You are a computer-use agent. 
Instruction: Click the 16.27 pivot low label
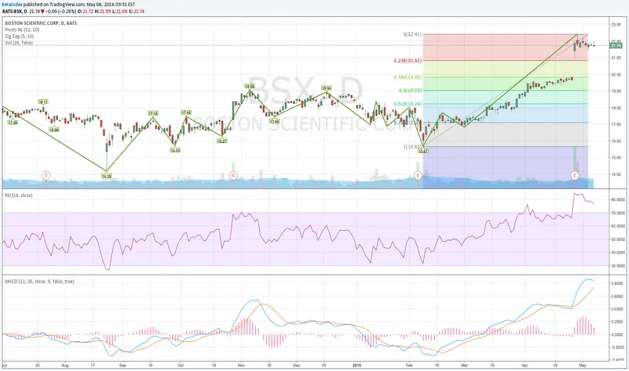pyautogui.click(x=222, y=141)
